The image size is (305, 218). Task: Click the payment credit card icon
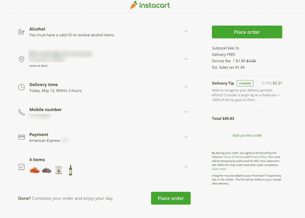(22, 137)
